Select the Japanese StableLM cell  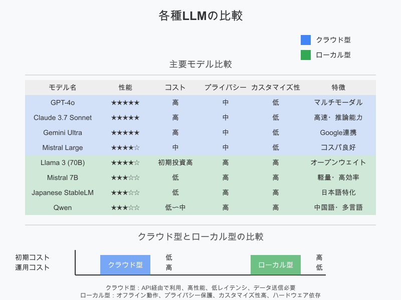point(63,192)
